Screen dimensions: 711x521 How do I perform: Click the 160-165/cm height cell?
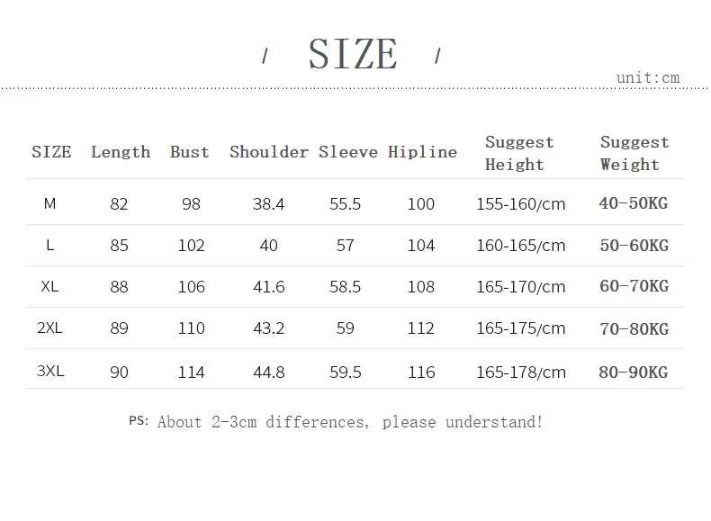[x=521, y=246]
